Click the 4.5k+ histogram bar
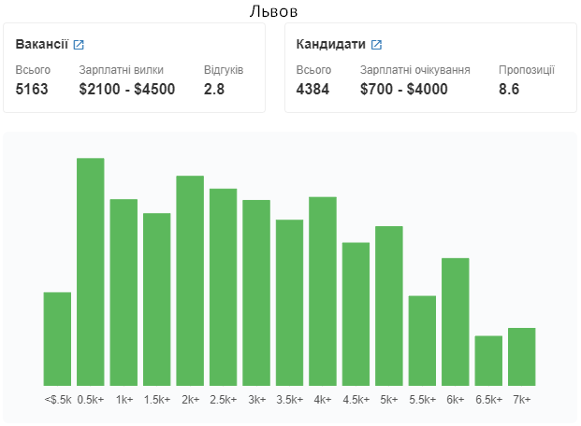581x426 pixels. [356, 314]
